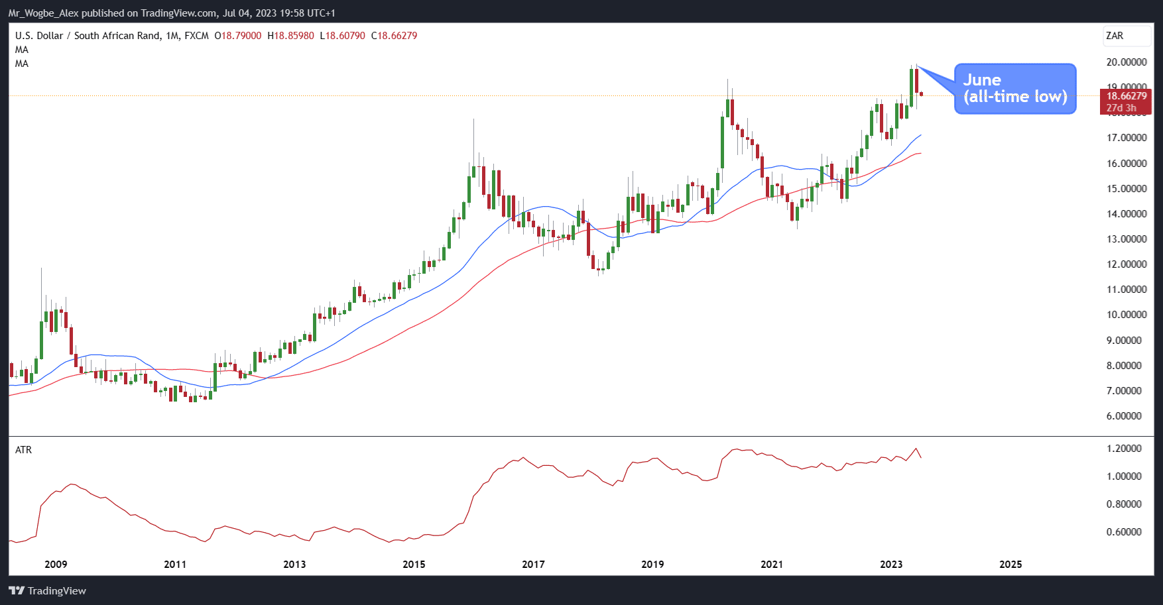Click the ATR scale value 1.00000
The height and width of the screenshot is (605, 1163).
tap(1124, 476)
